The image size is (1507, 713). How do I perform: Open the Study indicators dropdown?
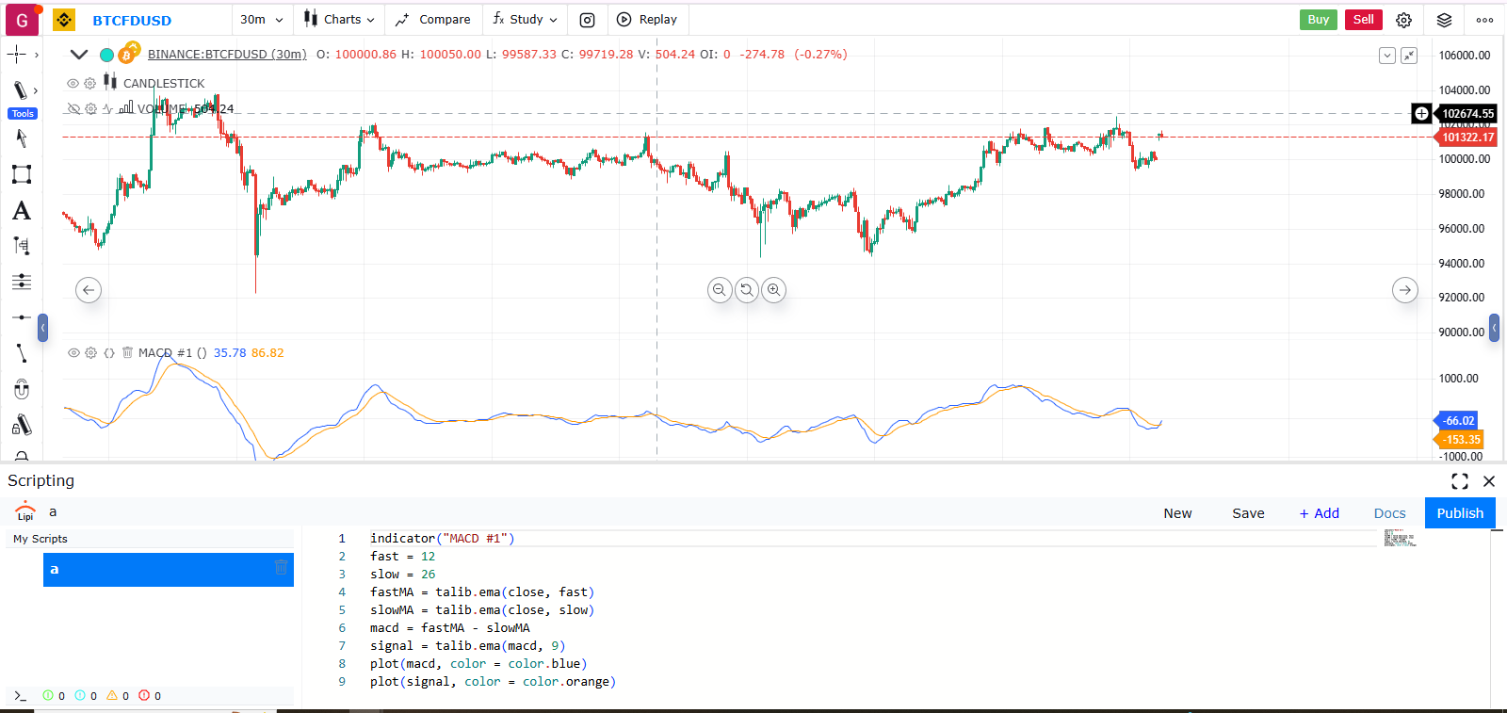tap(525, 20)
